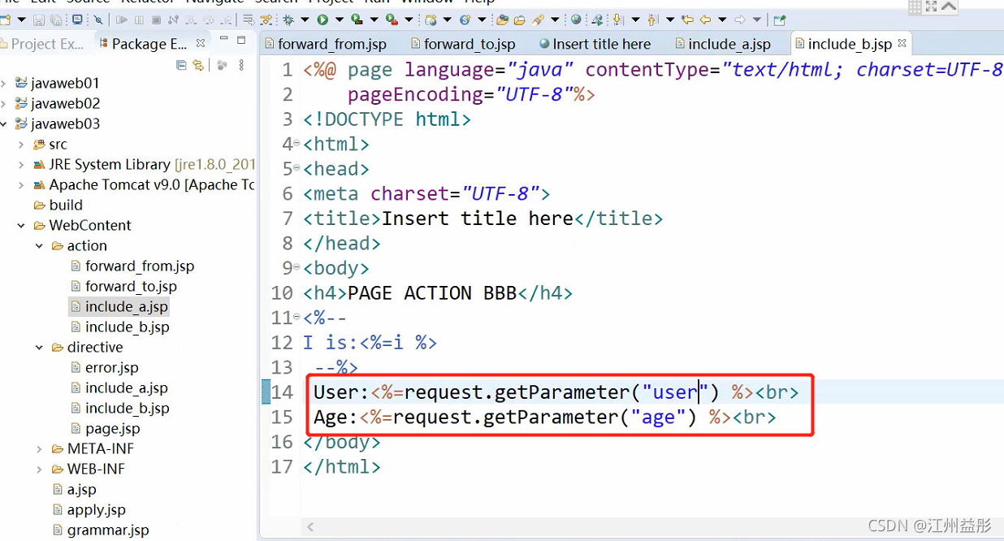Collapse code fold at line 9 body

click(296, 267)
